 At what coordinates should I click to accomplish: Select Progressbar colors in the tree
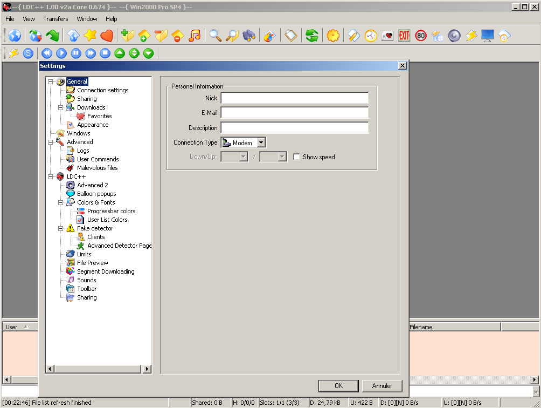coord(111,211)
